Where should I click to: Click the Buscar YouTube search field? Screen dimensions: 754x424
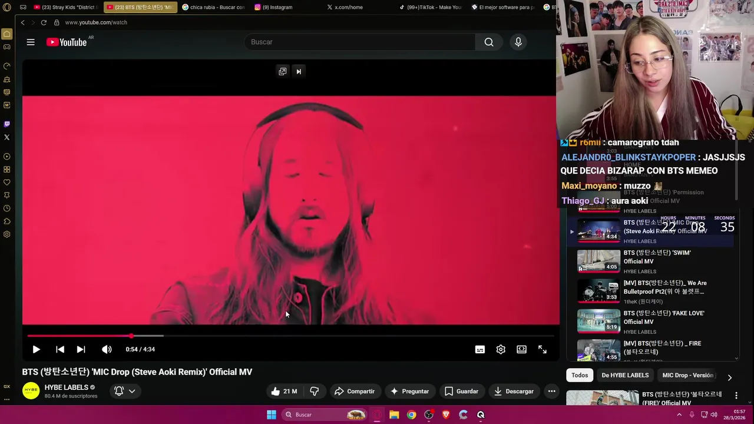tap(359, 42)
